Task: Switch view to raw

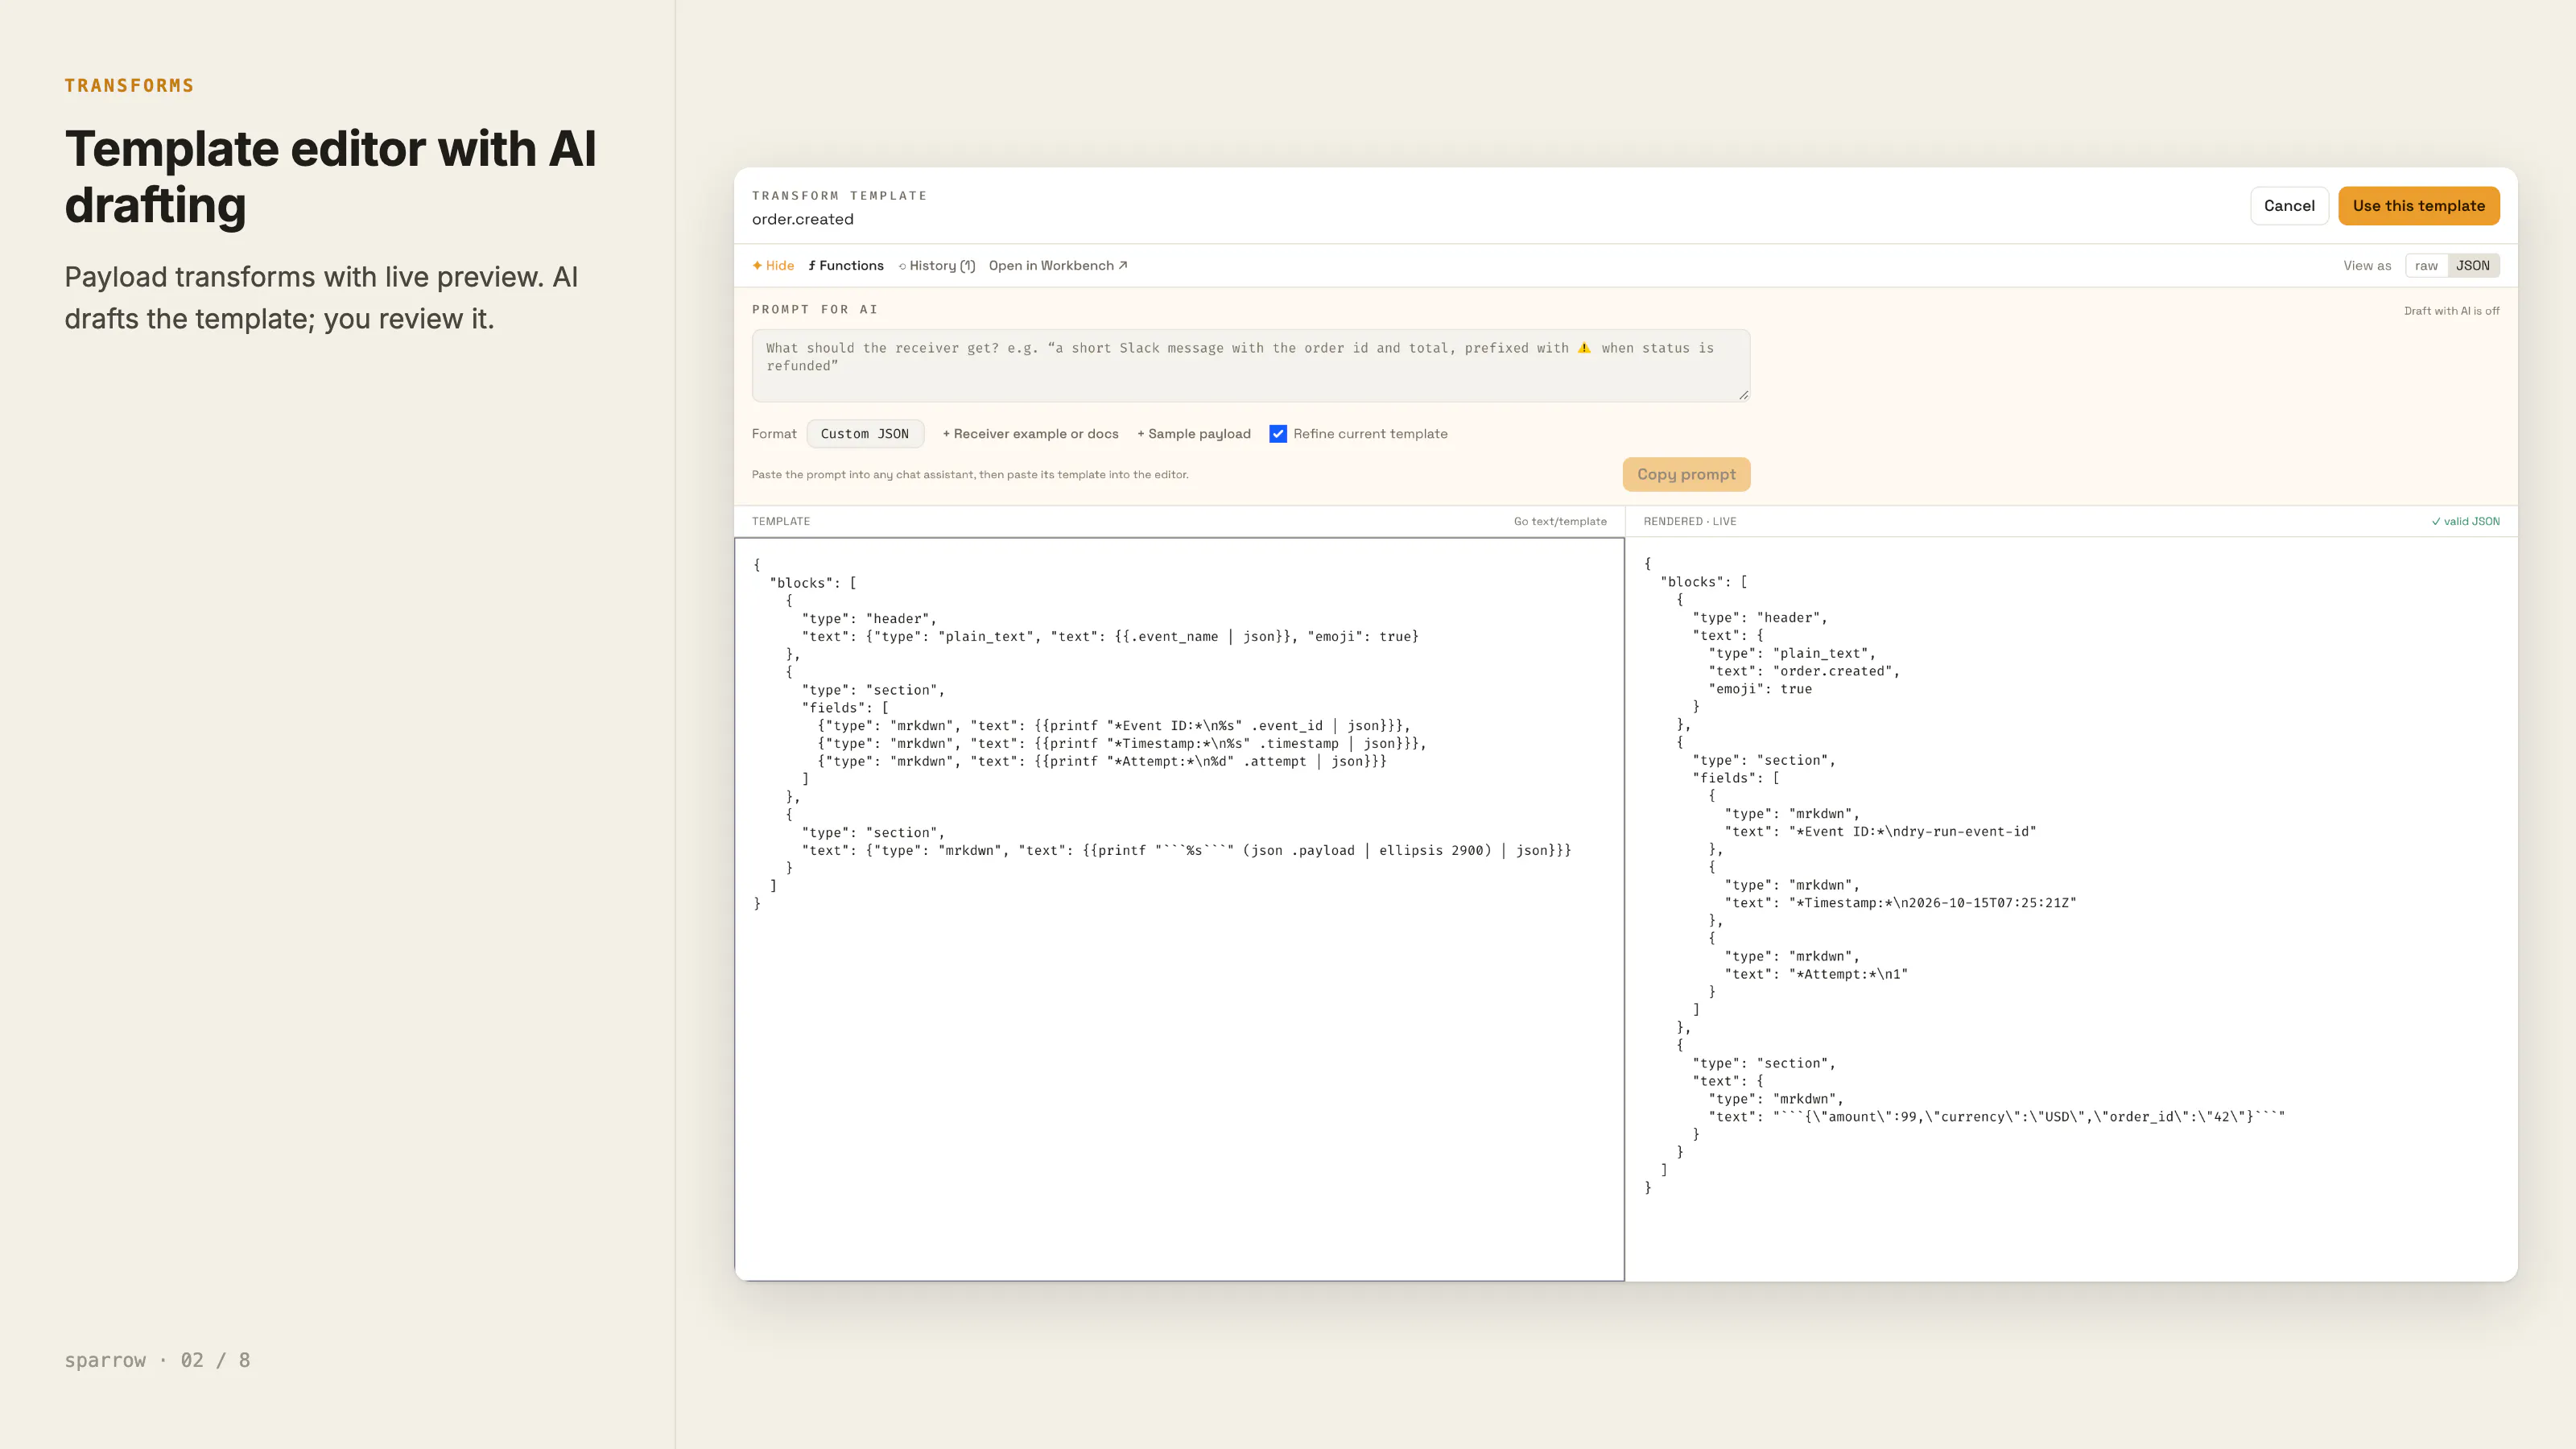Action: (x=2426, y=265)
